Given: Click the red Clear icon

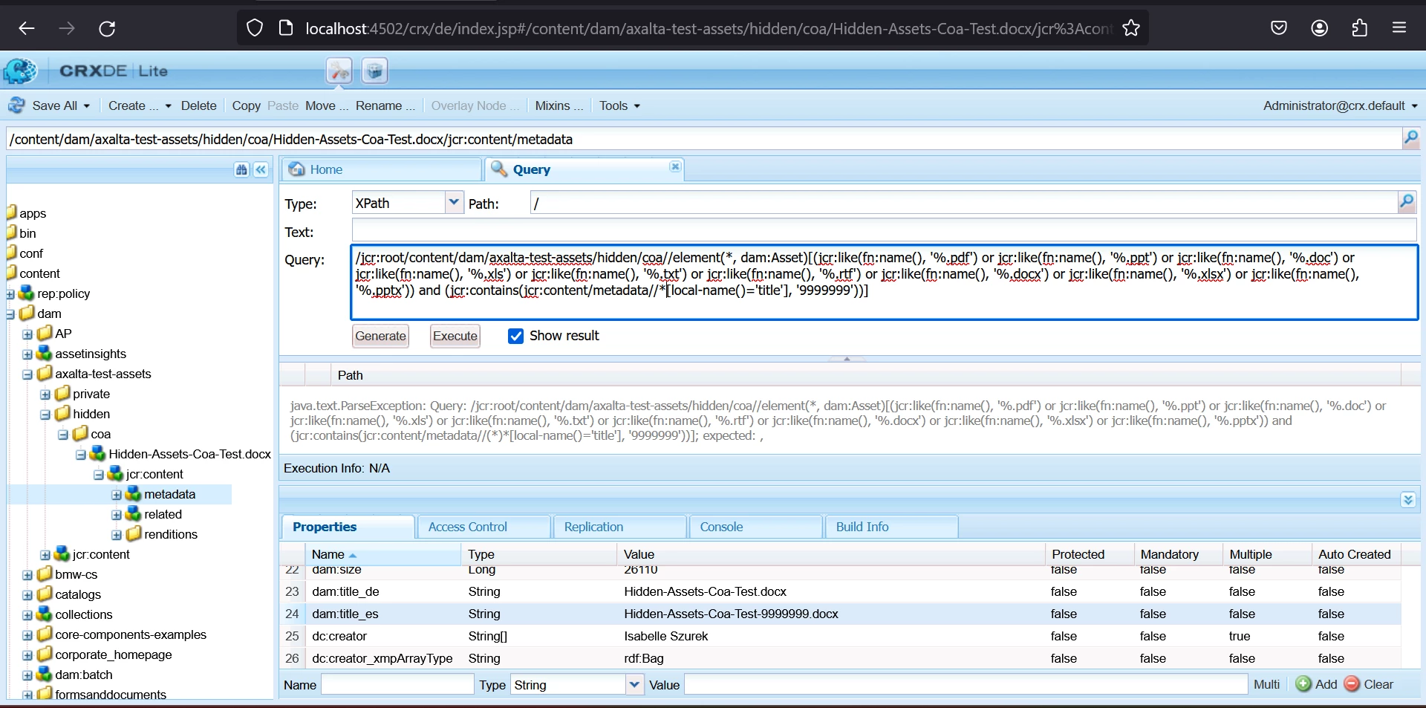Looking at the screenshot, I should point(1352,684).
